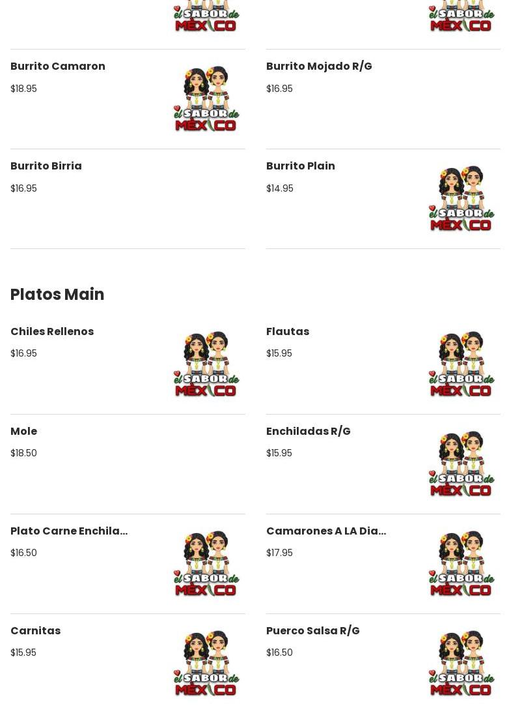Choose the Burrito Plain title

point(301,166)
